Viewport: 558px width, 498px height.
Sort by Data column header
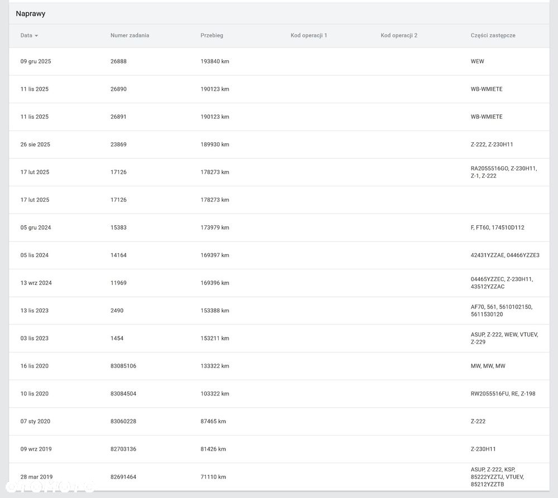pos(26,35)
